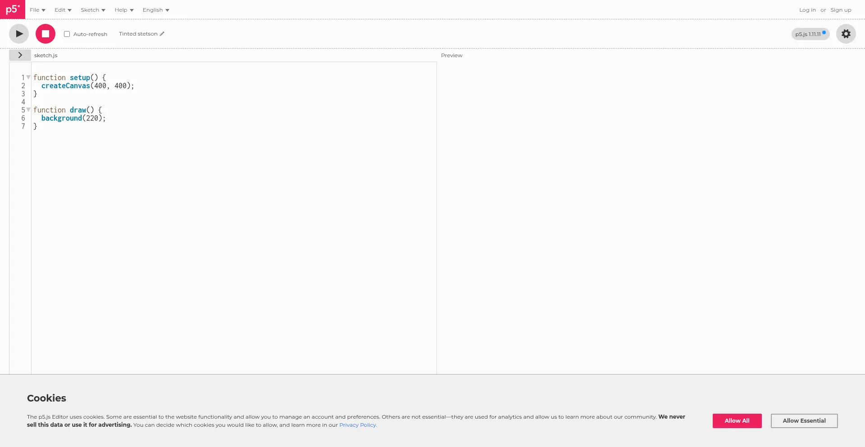Open the File menu
Viewport: 865px width, 447px height.
(37, 10)
